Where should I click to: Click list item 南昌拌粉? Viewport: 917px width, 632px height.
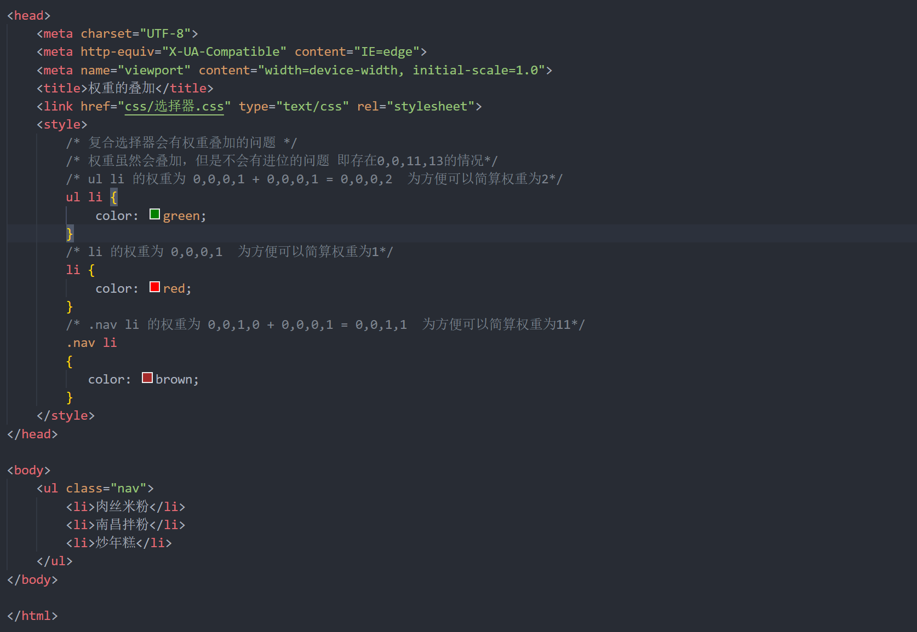[125, 525]
